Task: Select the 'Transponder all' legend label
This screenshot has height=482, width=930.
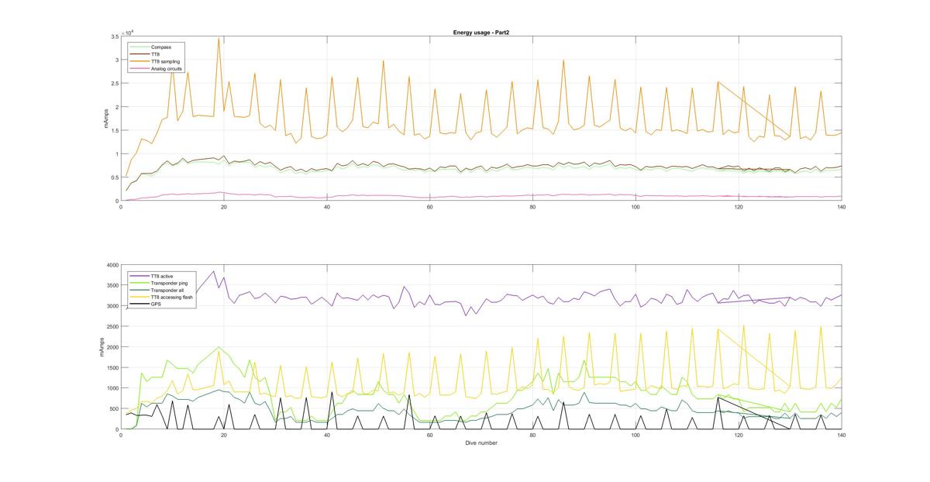Action: (x=167, y=290)
